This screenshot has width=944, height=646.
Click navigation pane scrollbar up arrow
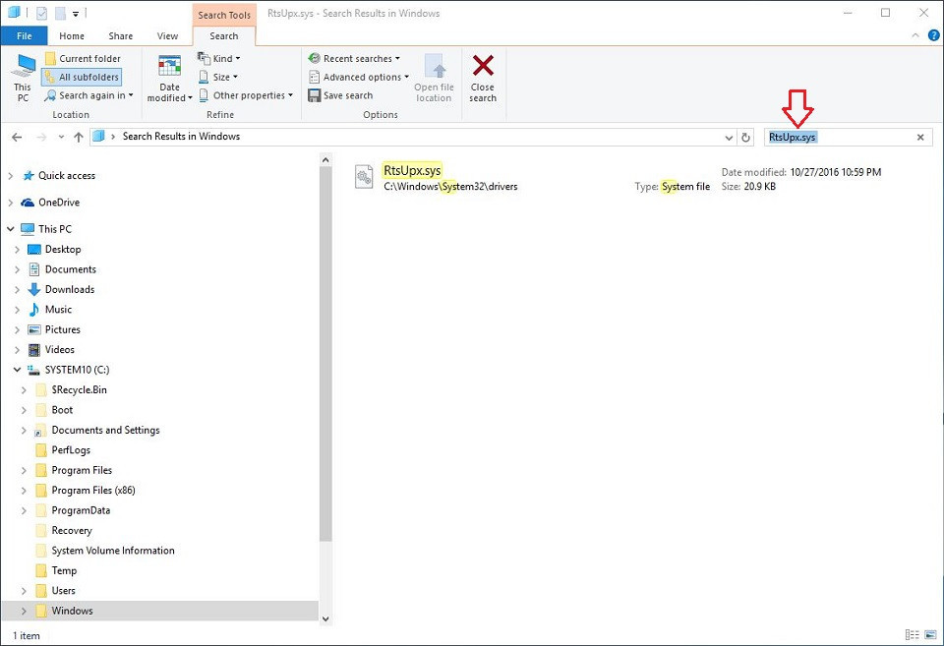point(325,160)
